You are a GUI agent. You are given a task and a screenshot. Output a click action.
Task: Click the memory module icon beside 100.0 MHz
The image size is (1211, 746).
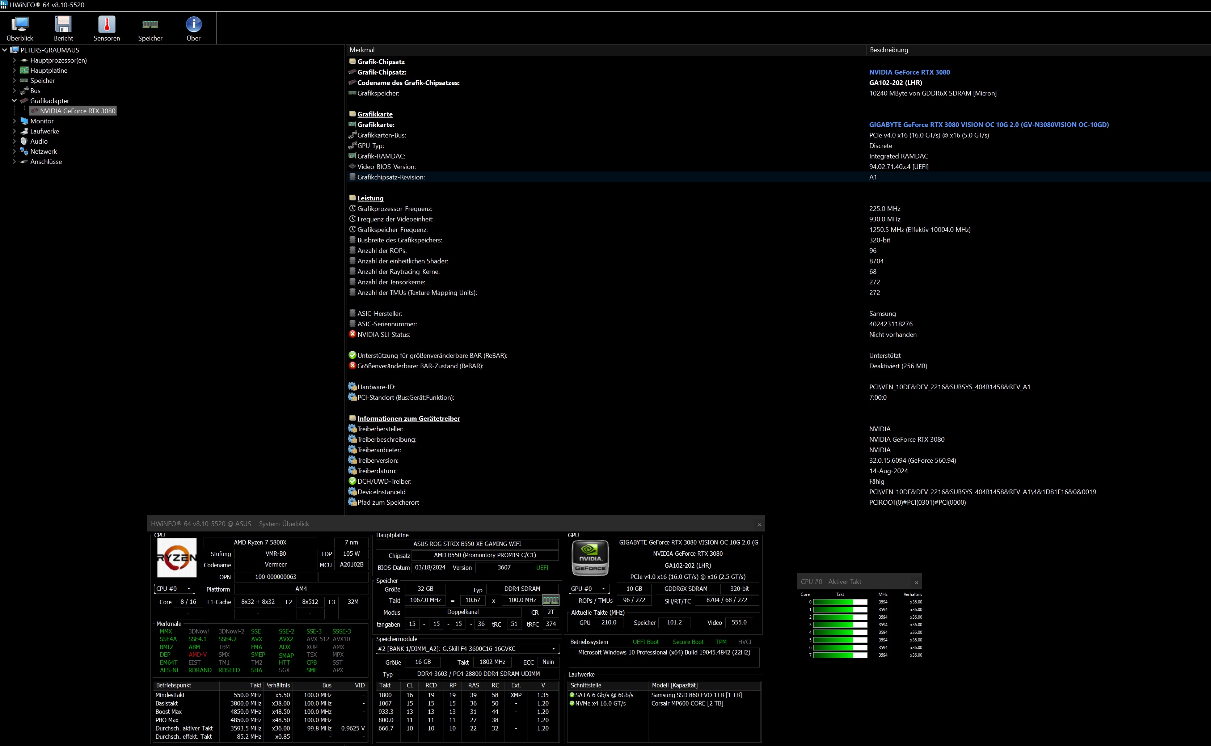pos(550,600)
